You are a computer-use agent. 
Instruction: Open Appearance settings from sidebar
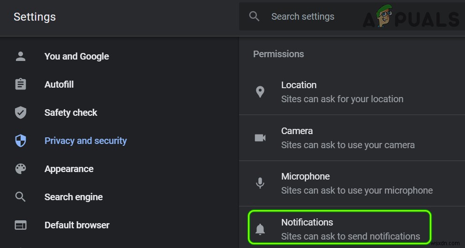(69, 169)
